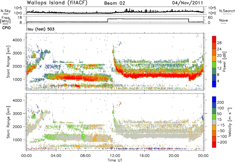The width and height of the screenshot is (235, 162).
Task: Click the red bottom of the velocity colorbar
Action: coord(214,145)
